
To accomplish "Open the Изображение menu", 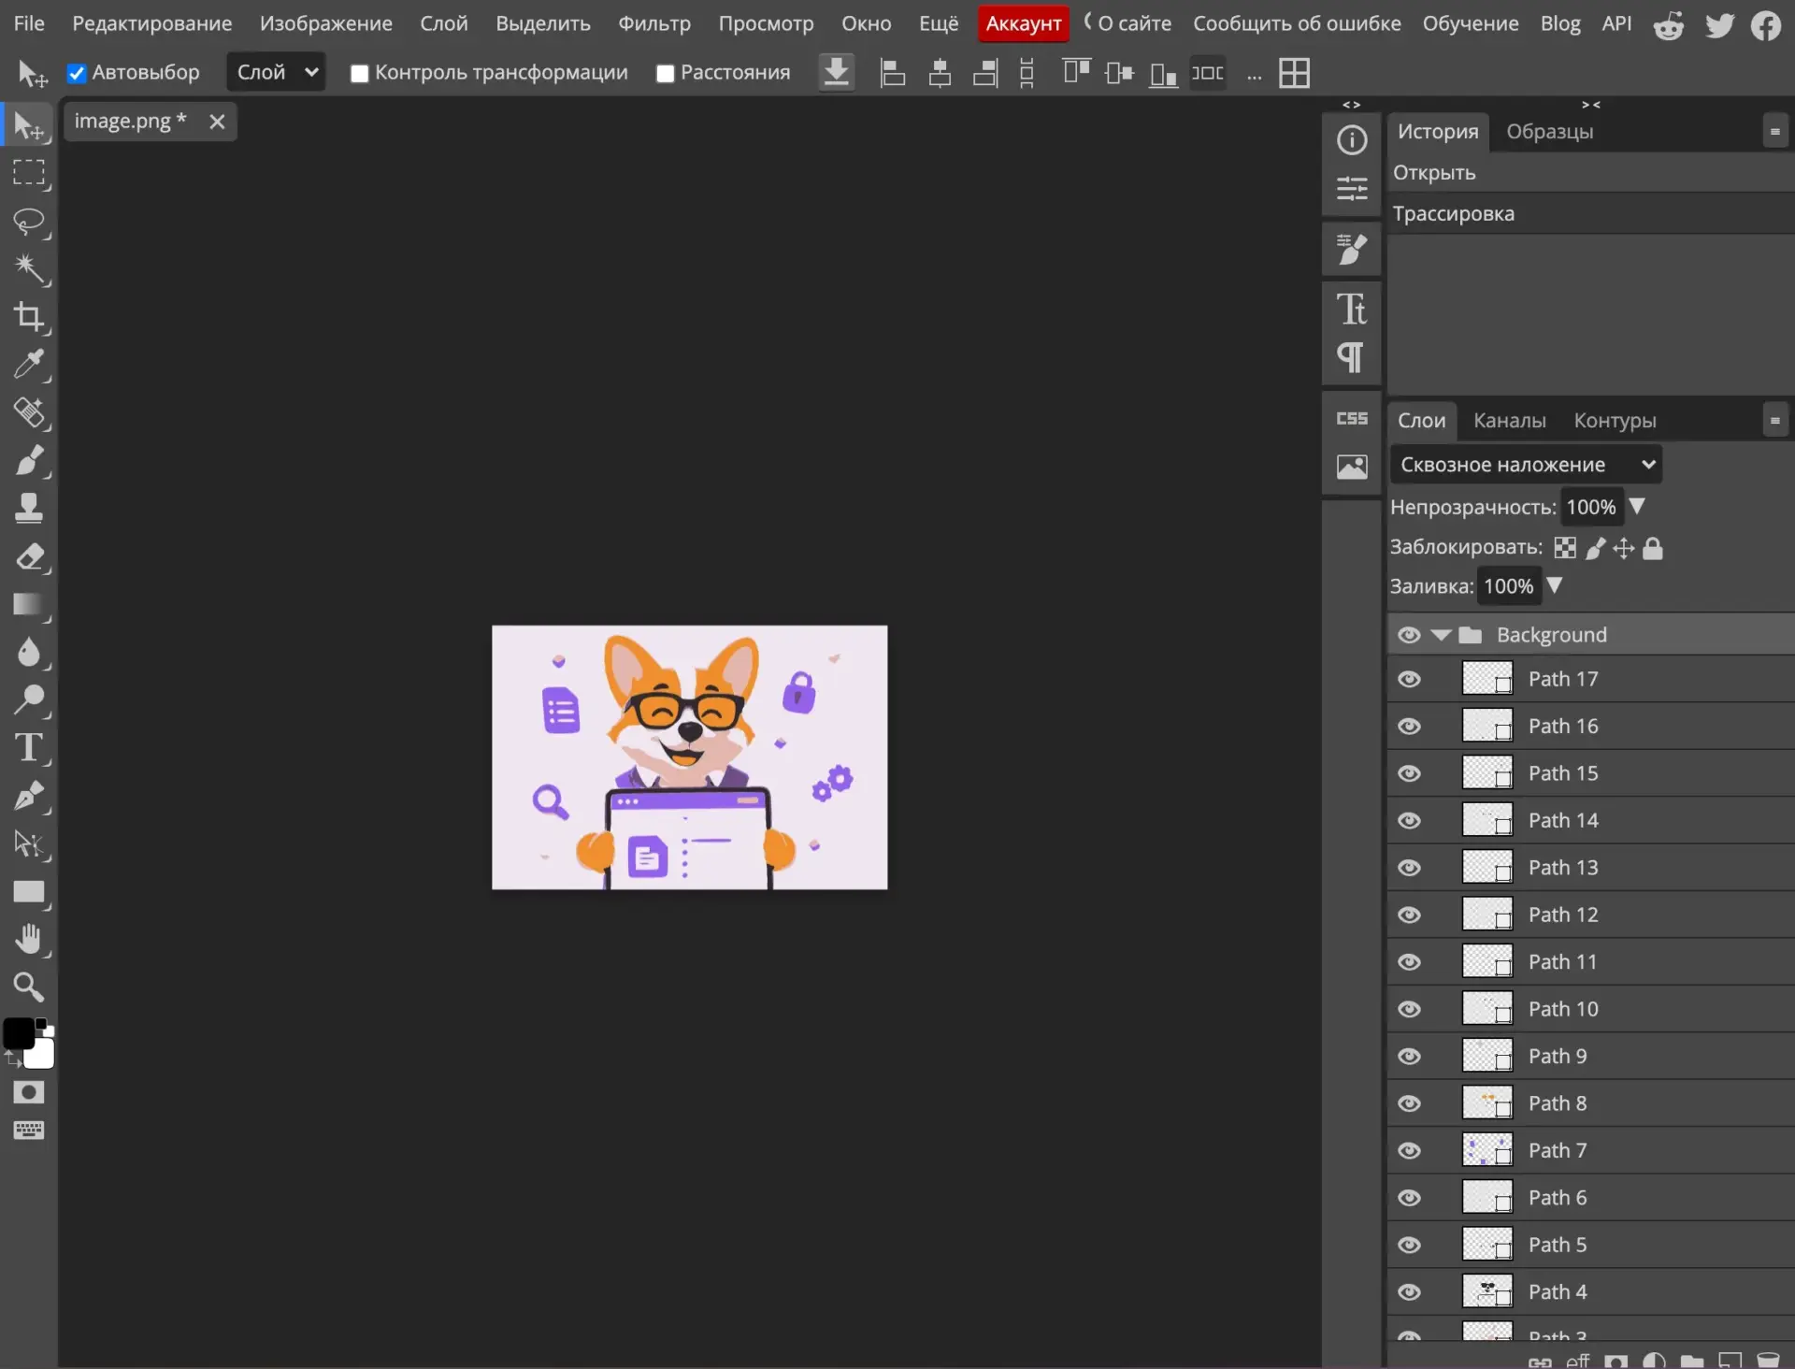I will (326, 23).
